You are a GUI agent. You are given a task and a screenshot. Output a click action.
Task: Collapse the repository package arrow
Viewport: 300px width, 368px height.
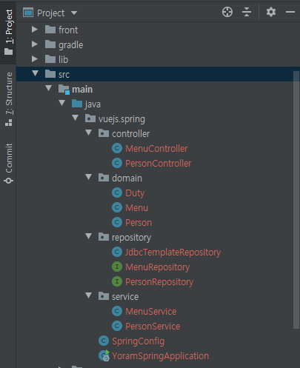[89, 236]
